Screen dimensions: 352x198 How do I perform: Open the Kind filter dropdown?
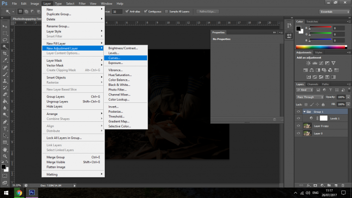305,90
